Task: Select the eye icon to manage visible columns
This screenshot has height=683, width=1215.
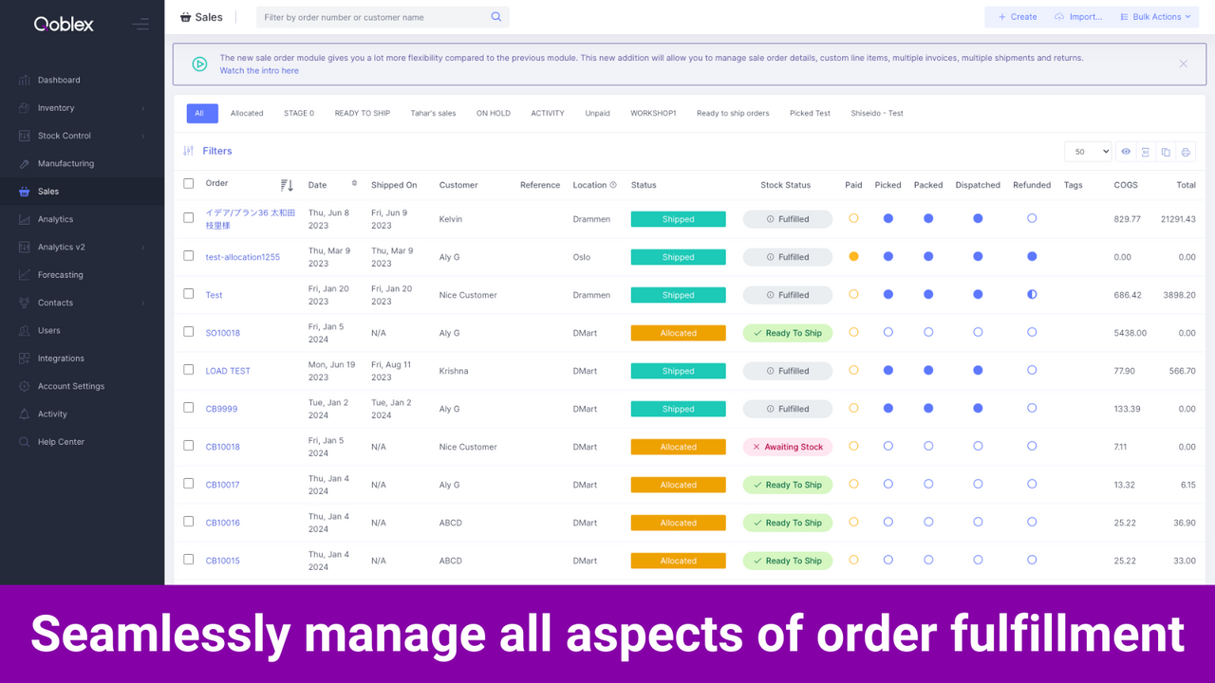Action: click(1126, 152)
